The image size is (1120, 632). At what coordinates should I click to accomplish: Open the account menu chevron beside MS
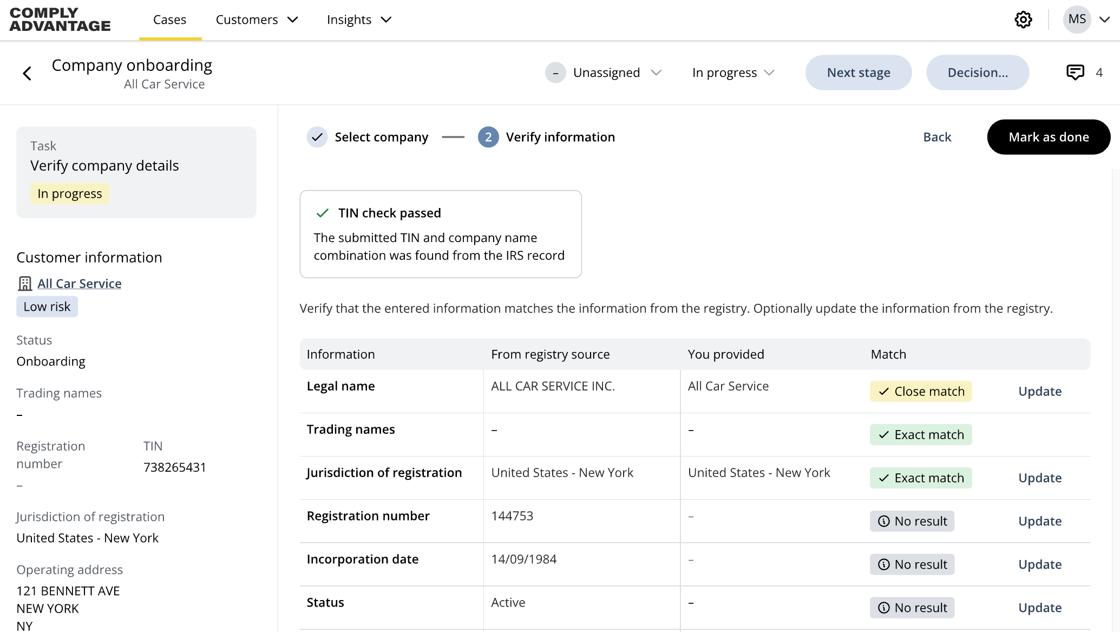tap(1105, 19)
